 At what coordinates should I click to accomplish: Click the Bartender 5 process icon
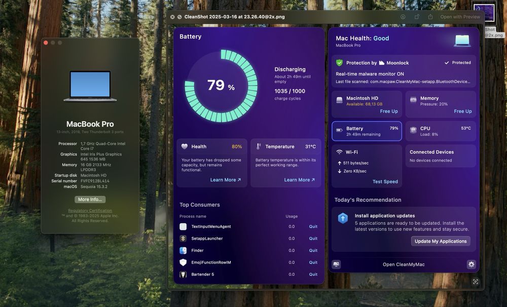pyautogui.click(x=183, y=275)
